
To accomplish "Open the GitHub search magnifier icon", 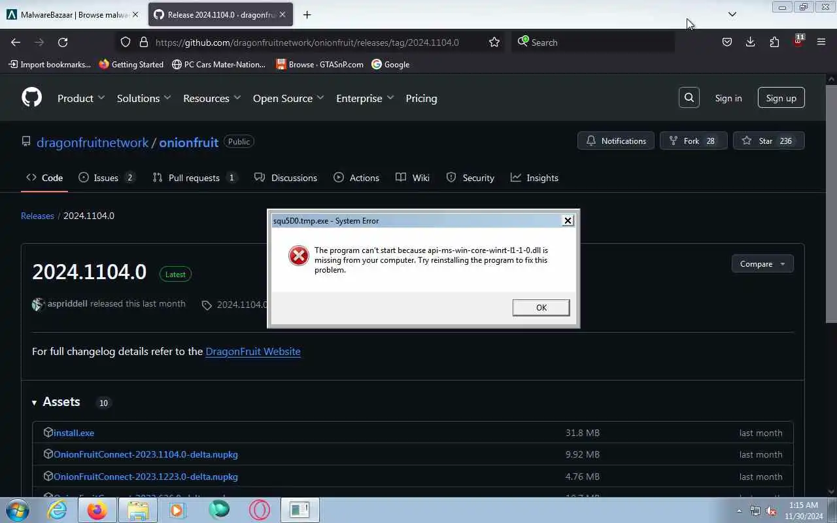I will point(689,97).
